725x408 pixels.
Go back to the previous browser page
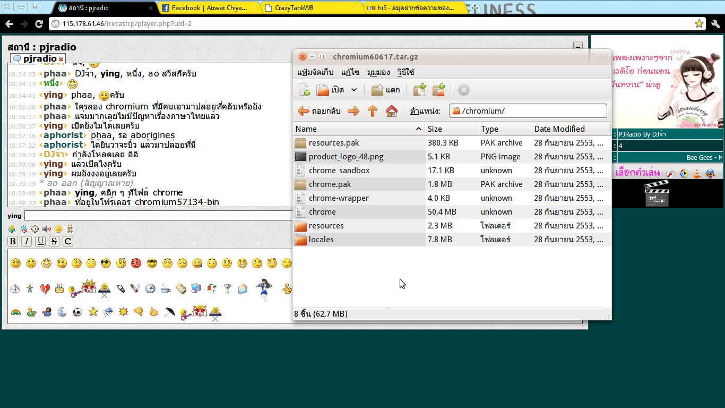coord(9,24)
